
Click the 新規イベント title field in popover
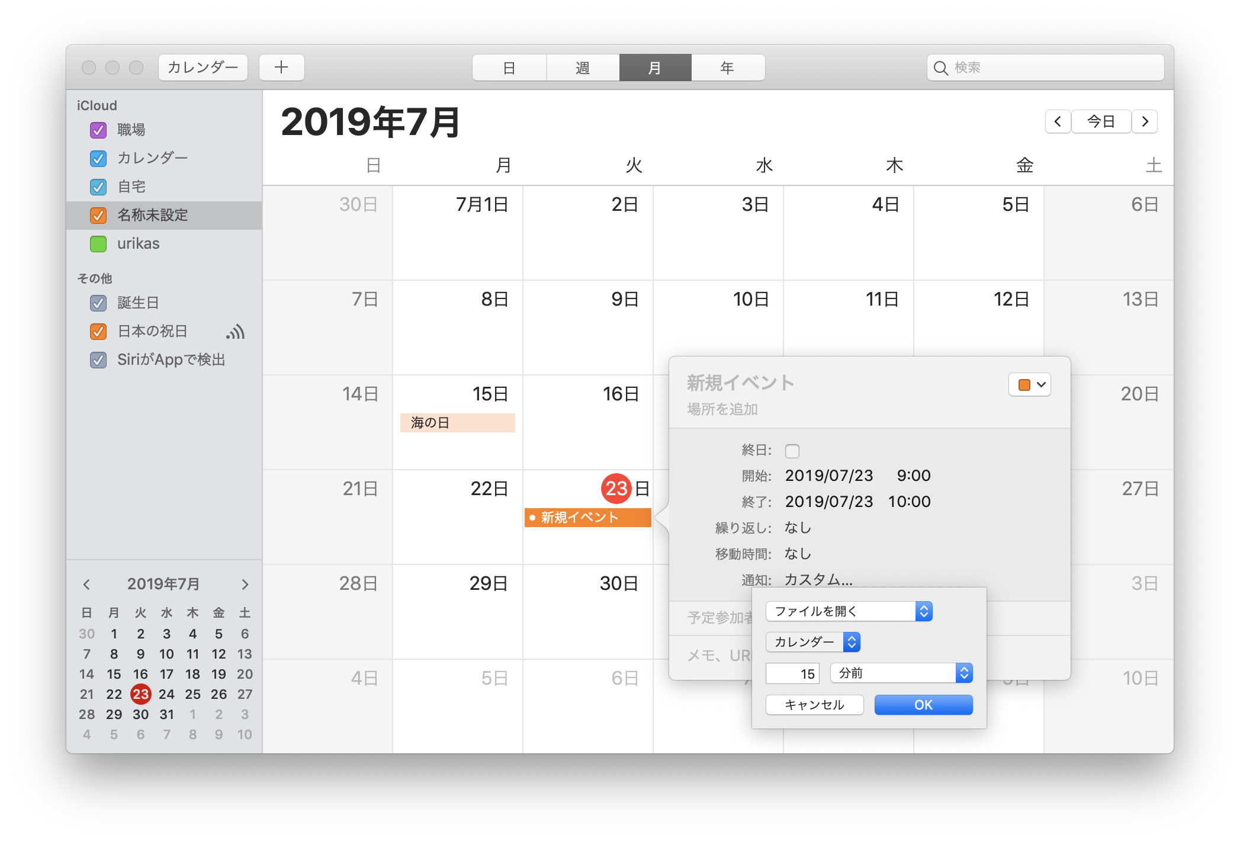[741, 383]
